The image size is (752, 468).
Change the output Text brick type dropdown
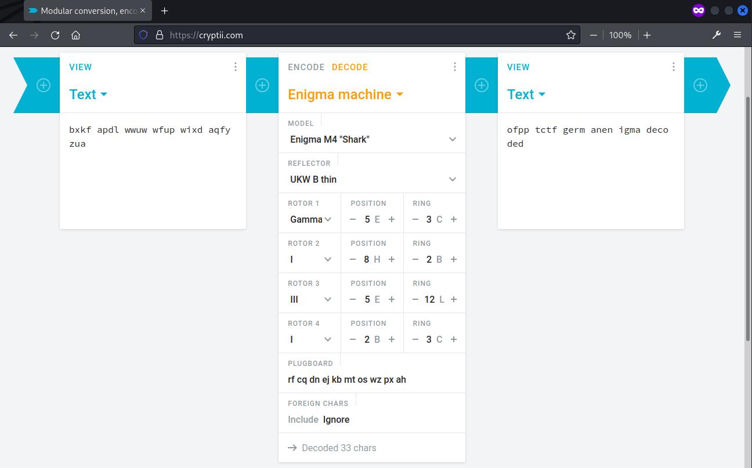point(526,95)
